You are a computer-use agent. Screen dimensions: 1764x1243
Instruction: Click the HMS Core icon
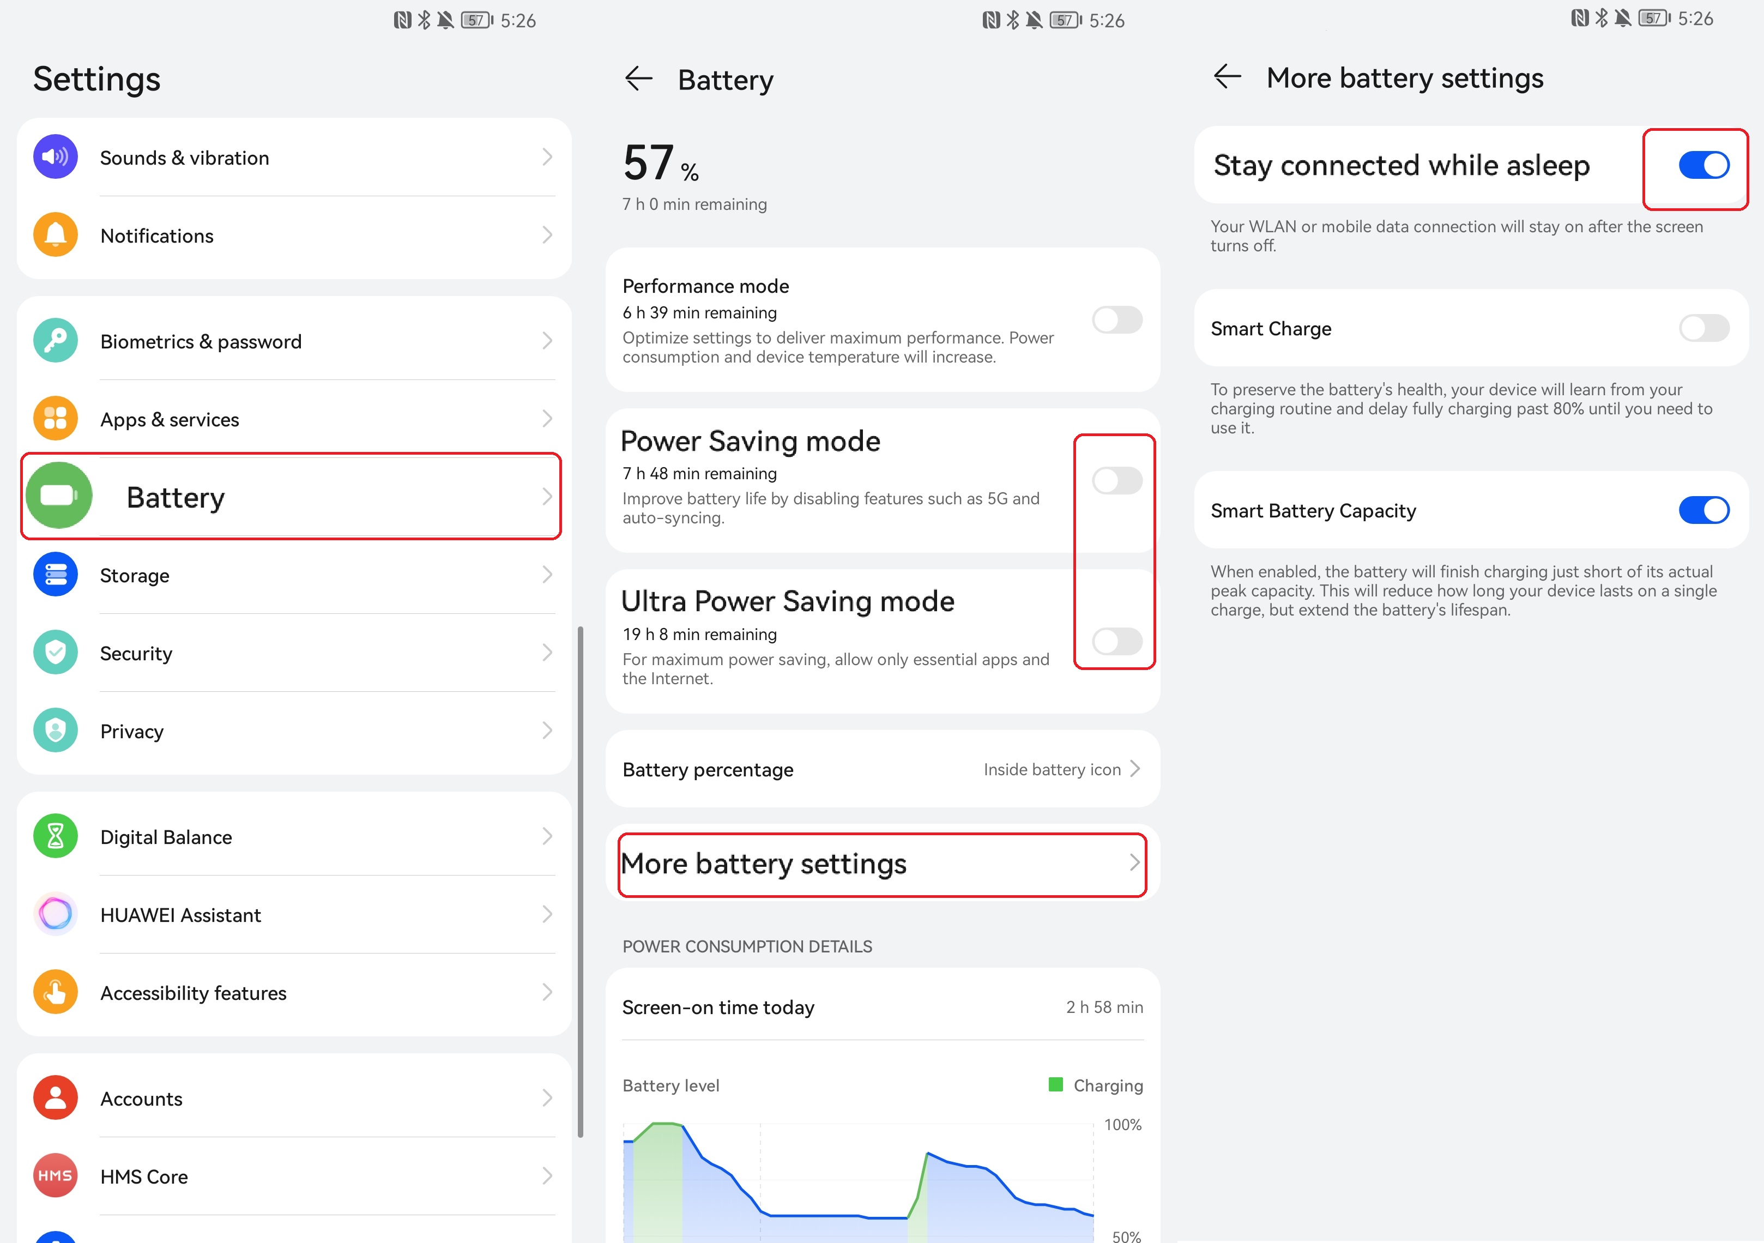click(55, 1176)
